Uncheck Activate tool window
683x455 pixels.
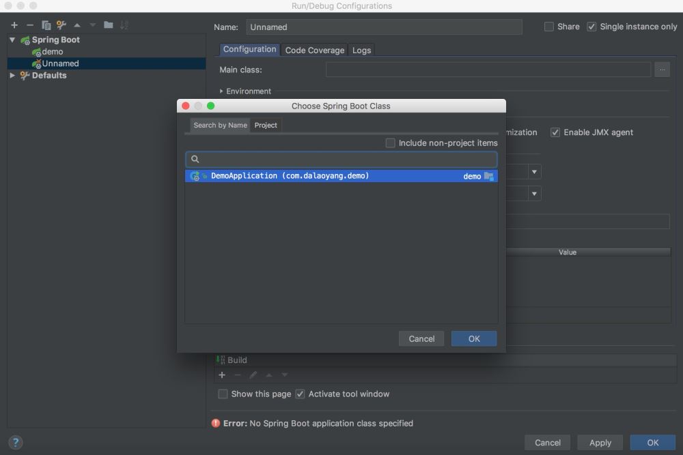point(300,394)
